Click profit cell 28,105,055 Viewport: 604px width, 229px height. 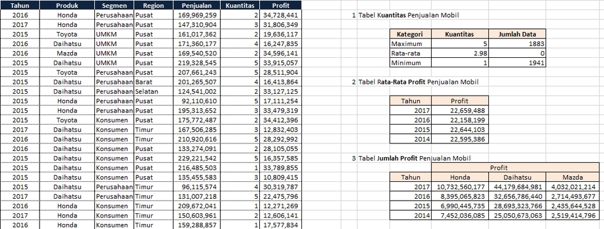(x=281, y=149)
